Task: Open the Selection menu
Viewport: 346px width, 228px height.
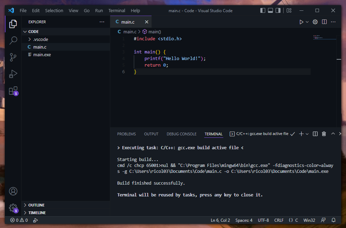Action: pos(54,11)
